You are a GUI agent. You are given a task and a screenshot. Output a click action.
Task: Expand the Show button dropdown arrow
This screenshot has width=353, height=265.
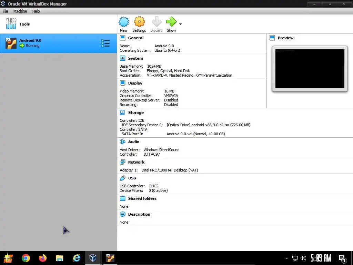(x=180, y=24)
